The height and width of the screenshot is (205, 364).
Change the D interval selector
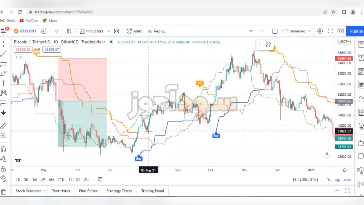point(56,31)
